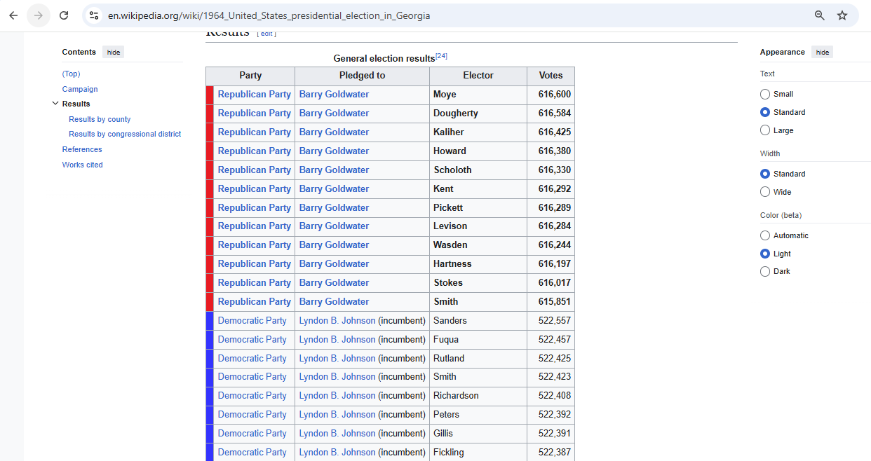
Task: Click the Pledged to column header
Action: coord(362,76)
